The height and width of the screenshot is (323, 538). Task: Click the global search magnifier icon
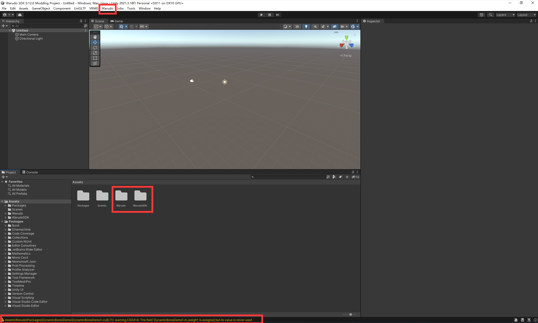(490, 15)
